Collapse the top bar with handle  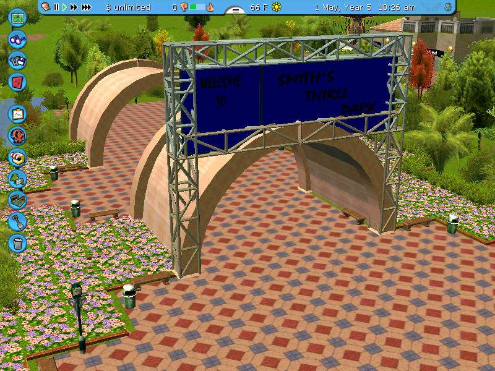236,10
